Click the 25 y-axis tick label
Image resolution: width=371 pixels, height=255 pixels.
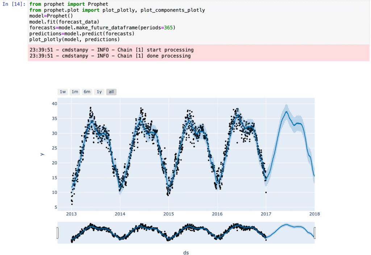tap(54, 148)
